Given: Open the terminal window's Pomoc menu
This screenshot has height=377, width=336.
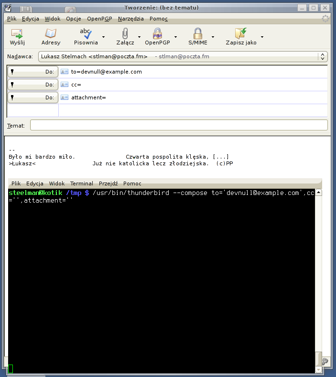Looking at the screenshot, I should click(x=132, y=183).
